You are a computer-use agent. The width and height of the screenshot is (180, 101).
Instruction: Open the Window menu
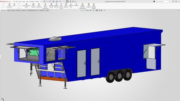click(x=37, y=2)
